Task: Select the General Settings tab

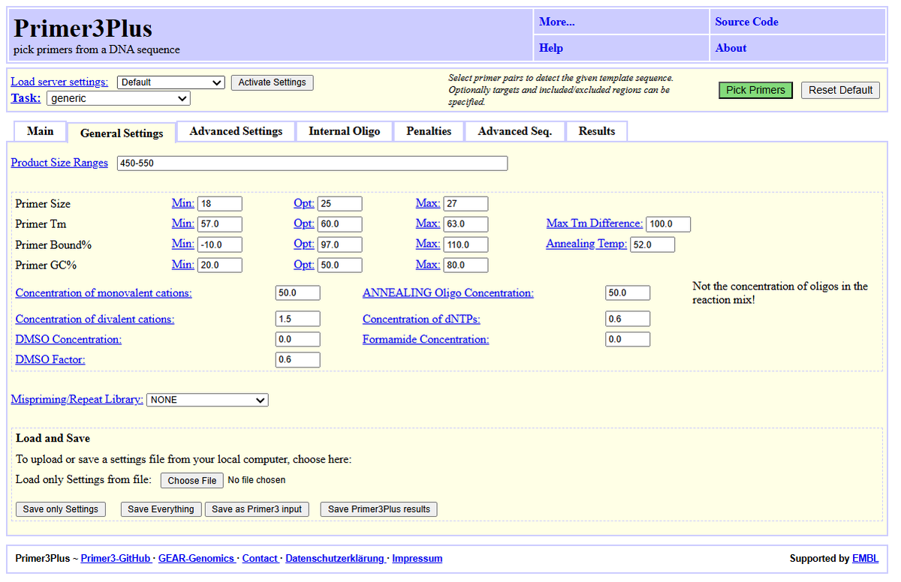Action: click(x=122, y=133)
